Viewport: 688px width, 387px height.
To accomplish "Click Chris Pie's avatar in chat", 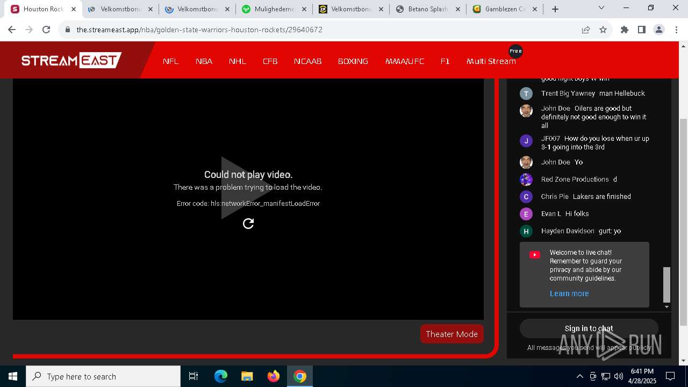I will coord(526,197).
